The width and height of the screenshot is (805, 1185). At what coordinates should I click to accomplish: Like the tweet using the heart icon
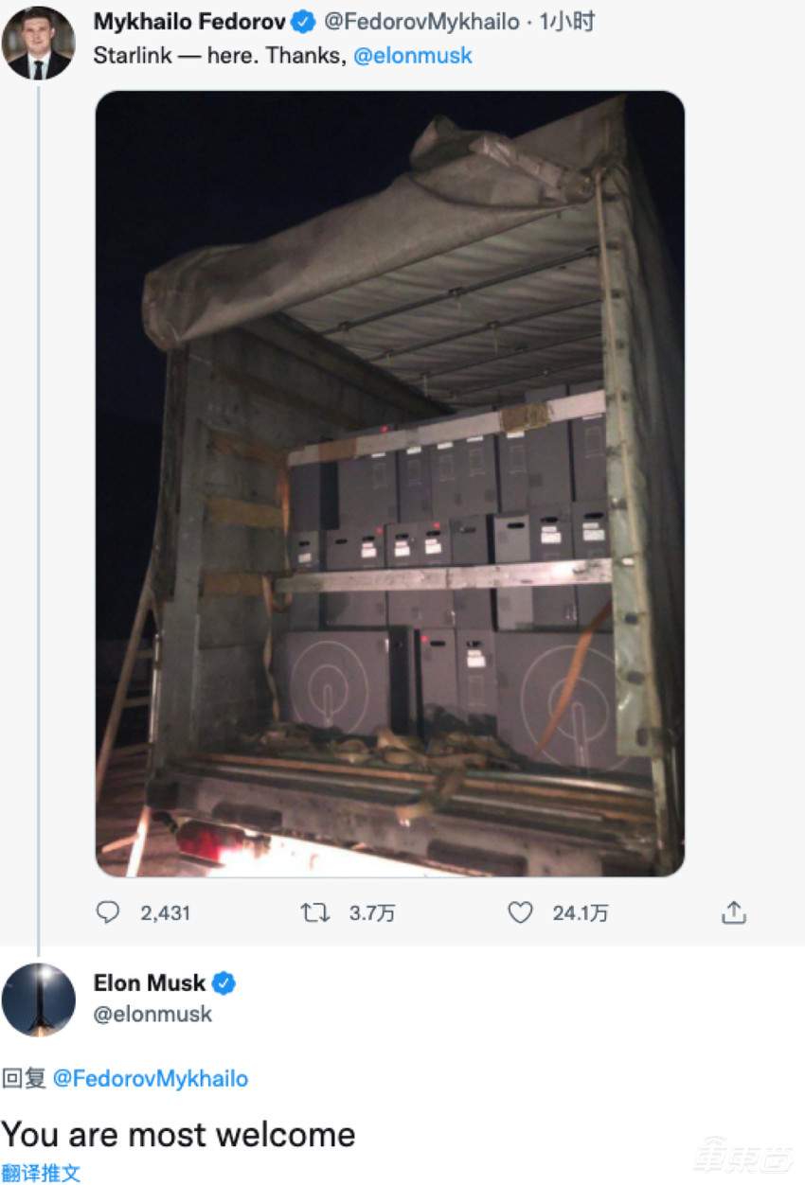point(520,912)
